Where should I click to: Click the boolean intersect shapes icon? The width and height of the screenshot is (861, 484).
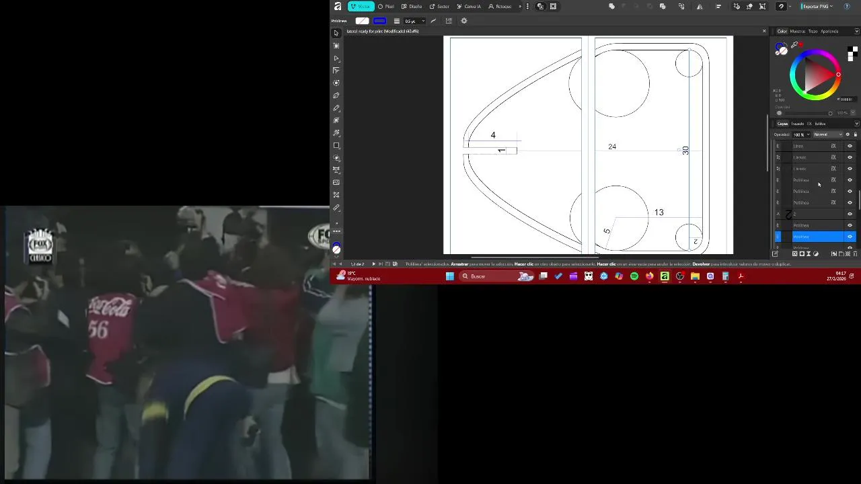pos(637,6)
